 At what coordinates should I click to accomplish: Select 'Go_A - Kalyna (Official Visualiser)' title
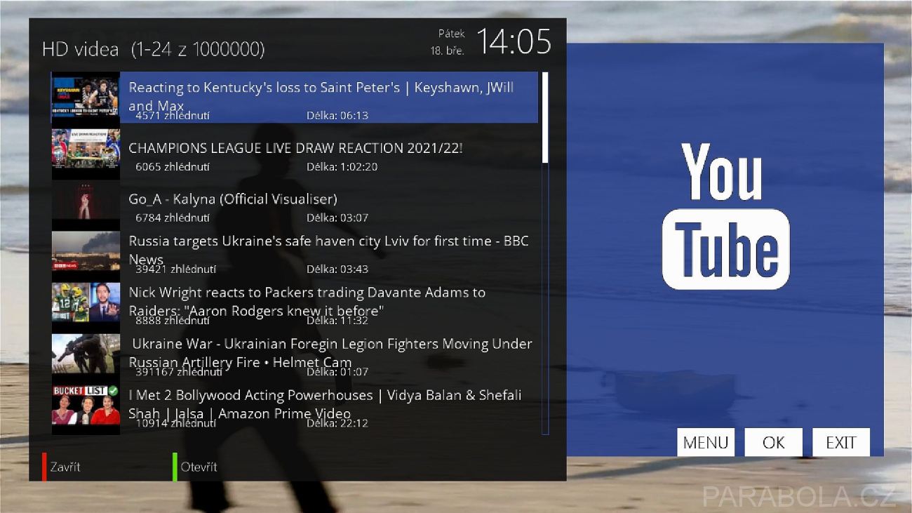tap(233, 199)
